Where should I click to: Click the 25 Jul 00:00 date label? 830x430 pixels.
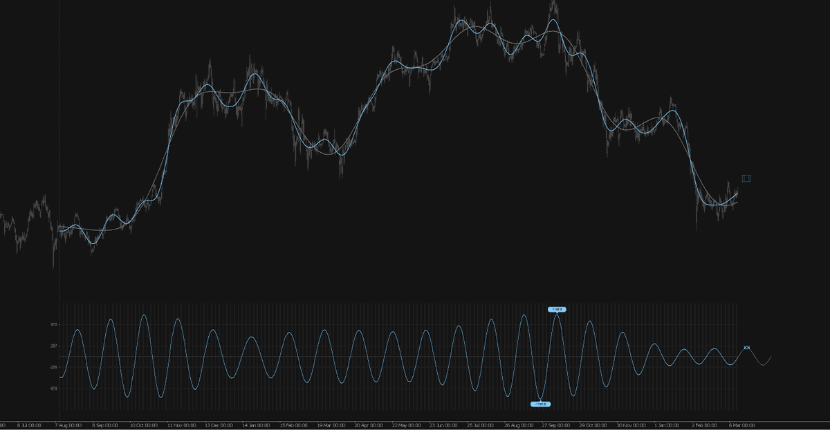[481, 426]
